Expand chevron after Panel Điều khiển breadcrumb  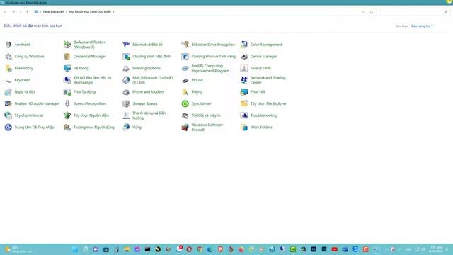[67, 12]
